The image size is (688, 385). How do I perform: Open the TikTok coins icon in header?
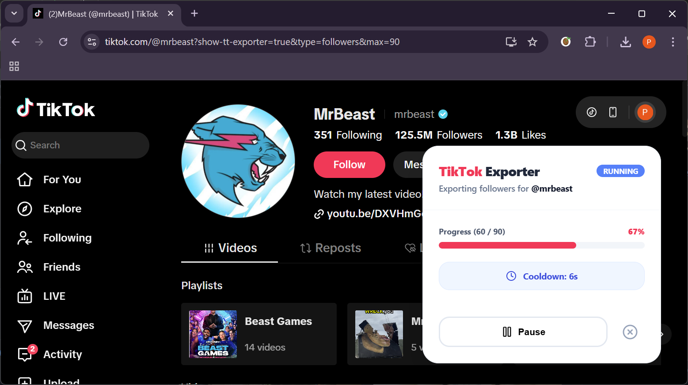click(x=592, y=112)
